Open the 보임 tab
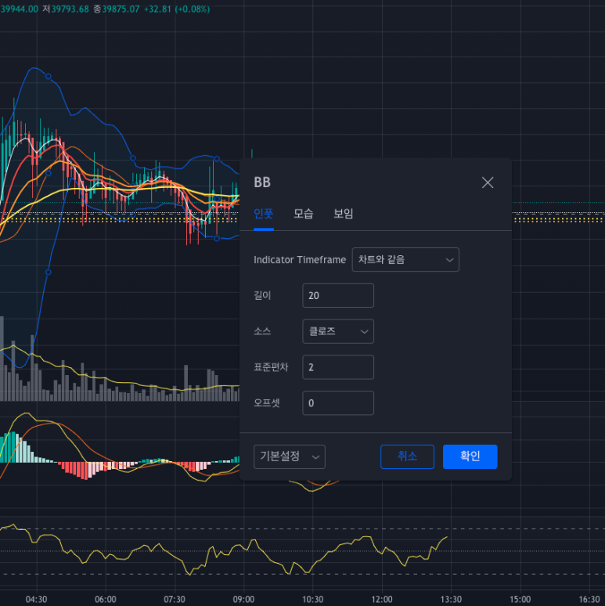This screenshot has height=606, width=605. 343,213
